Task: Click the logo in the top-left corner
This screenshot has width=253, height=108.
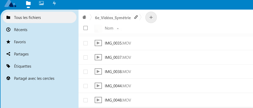Action: pos(10,4)
